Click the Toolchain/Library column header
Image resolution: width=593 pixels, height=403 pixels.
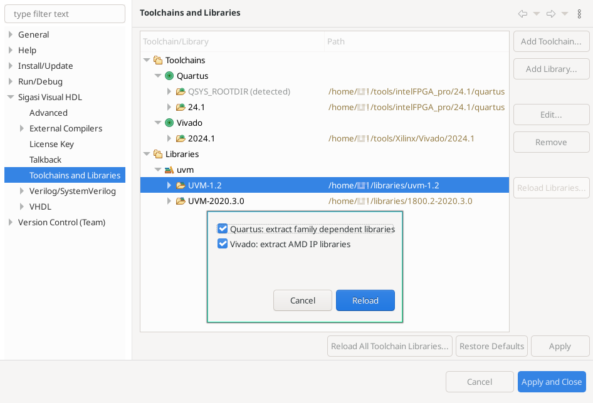pyautogui.click(x=232, y=41)
